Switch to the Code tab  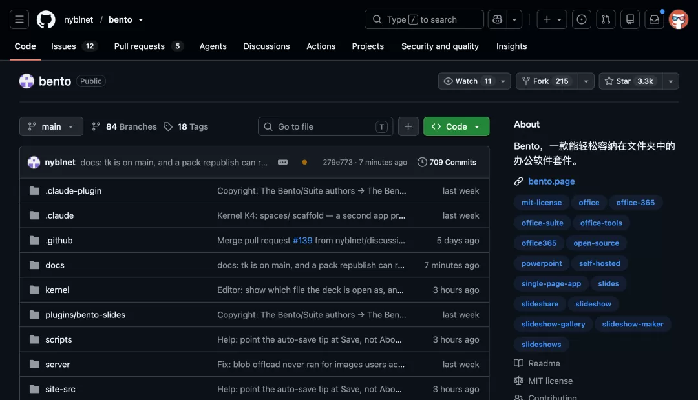[x=25, y=46]
